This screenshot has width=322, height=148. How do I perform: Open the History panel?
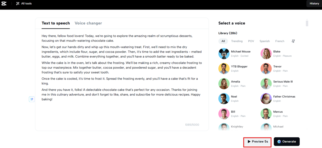314,3
